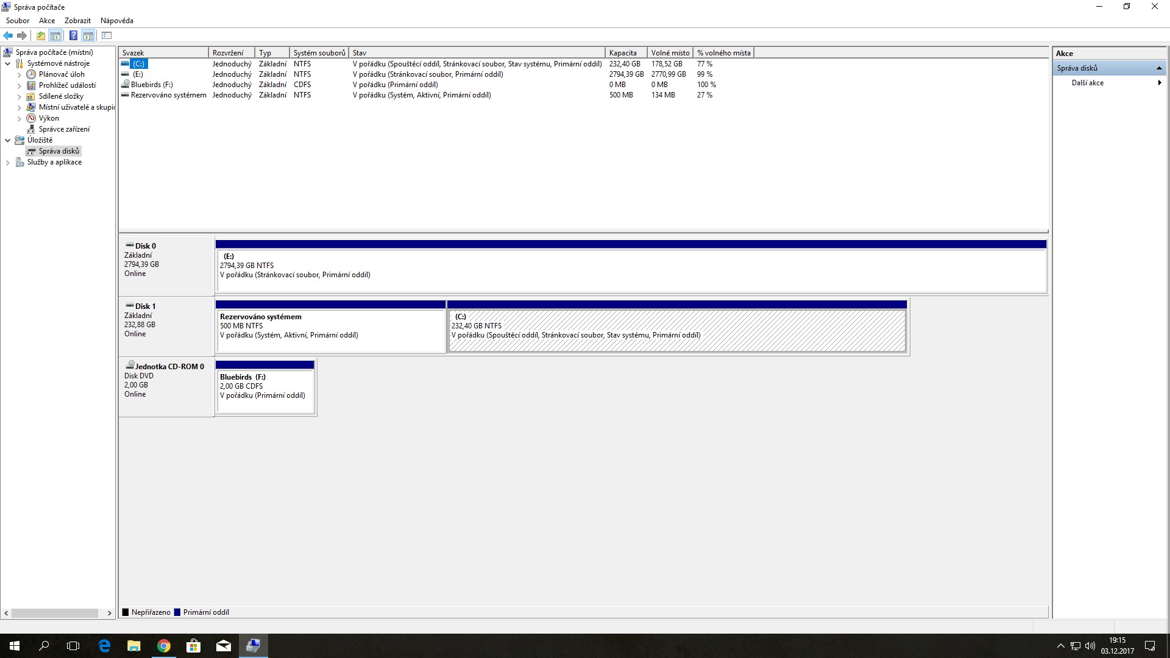This screenshot has height=658, width=1170.
Task: Toggle the action pane toolbar icon
Action: point(88,36)
